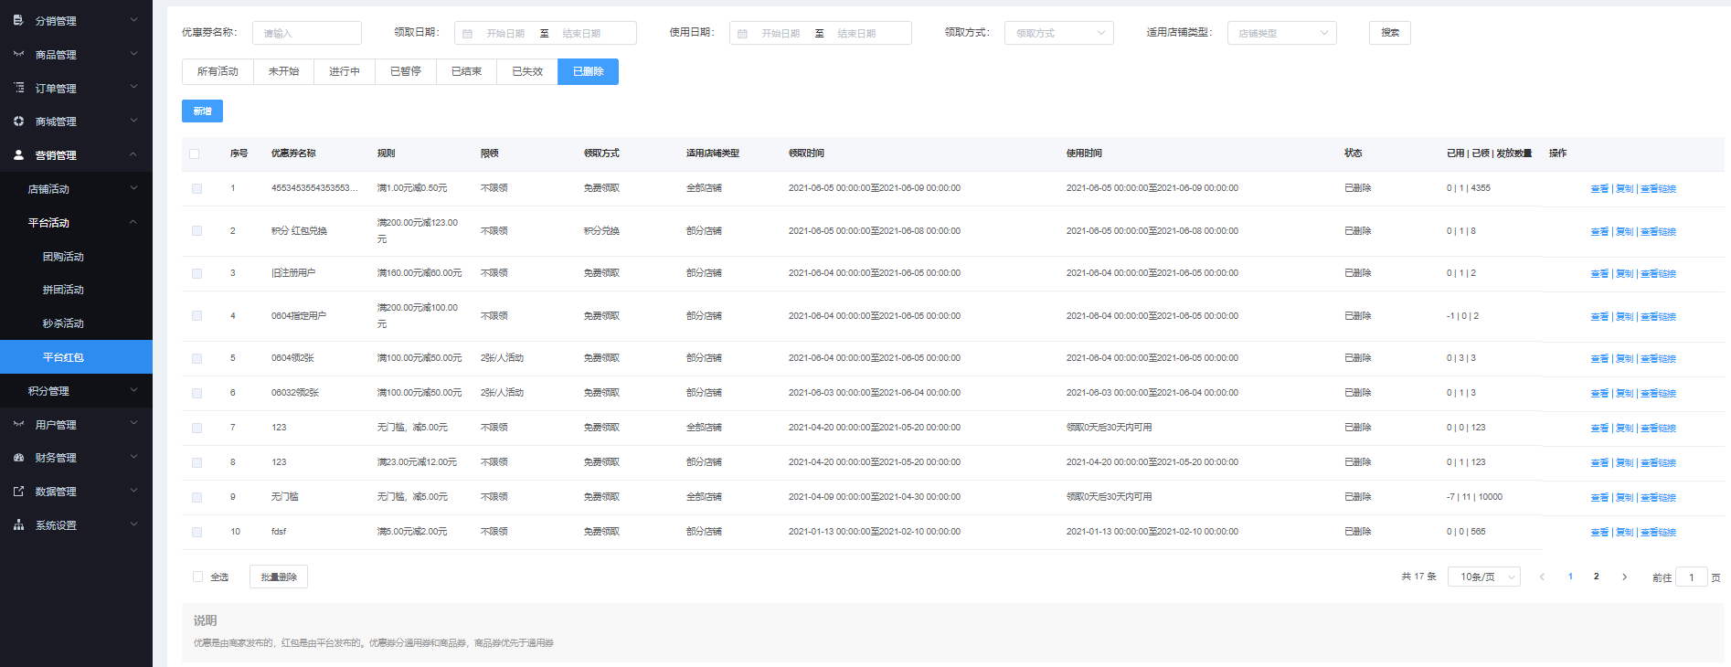Click the 数据管理 sidebar icon
This screenshot has height=667, width=1731.
(x=18, y=491)
